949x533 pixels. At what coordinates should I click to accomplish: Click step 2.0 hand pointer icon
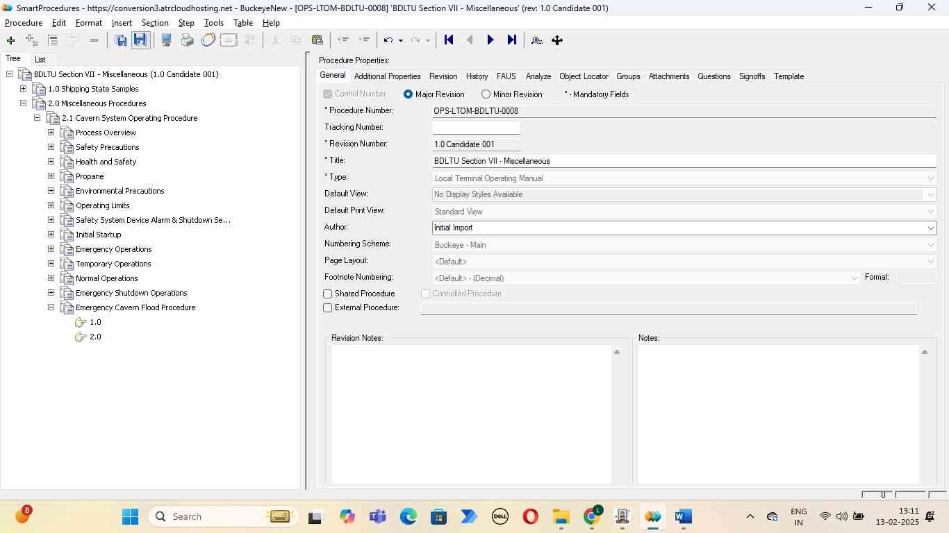[81, 337]
